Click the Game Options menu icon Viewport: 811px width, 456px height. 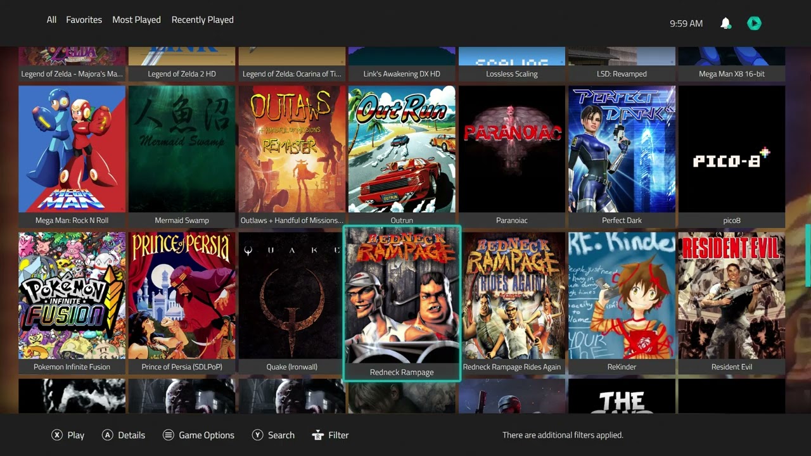tap(169, 435)
